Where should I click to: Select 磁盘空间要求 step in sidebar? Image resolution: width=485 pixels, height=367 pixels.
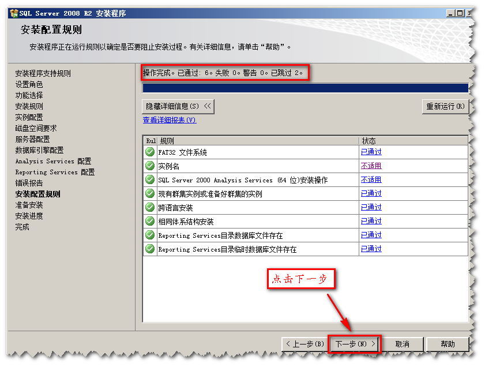pos(36,129)
